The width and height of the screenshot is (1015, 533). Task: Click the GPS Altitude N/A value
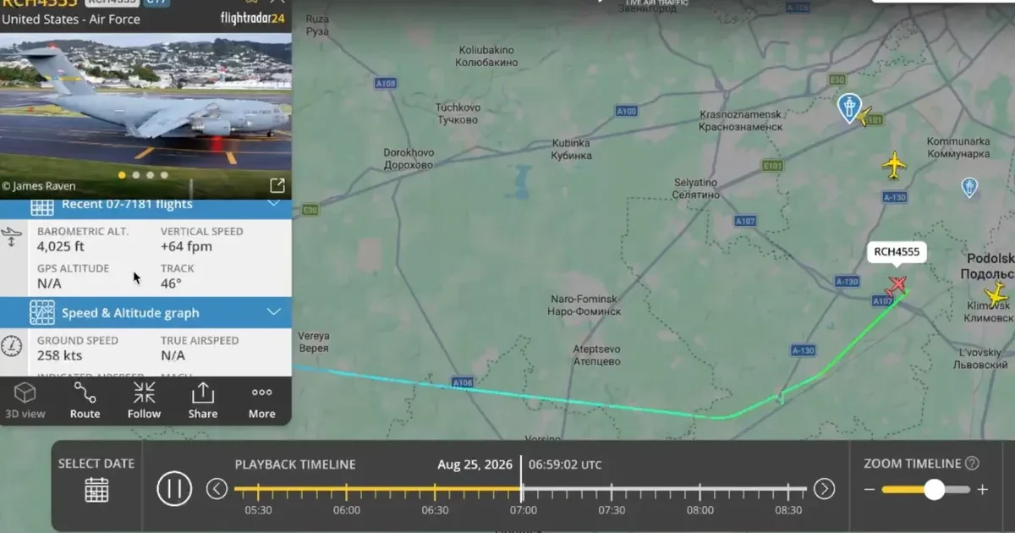click(49, 284)
